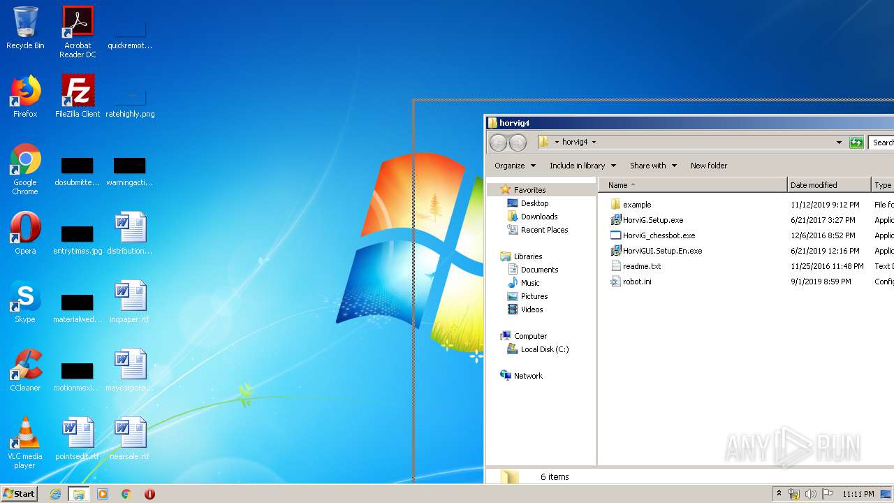Select pointsedit.rtf desktop file
The image size is (894, 503).
click(x=78, y=439)
